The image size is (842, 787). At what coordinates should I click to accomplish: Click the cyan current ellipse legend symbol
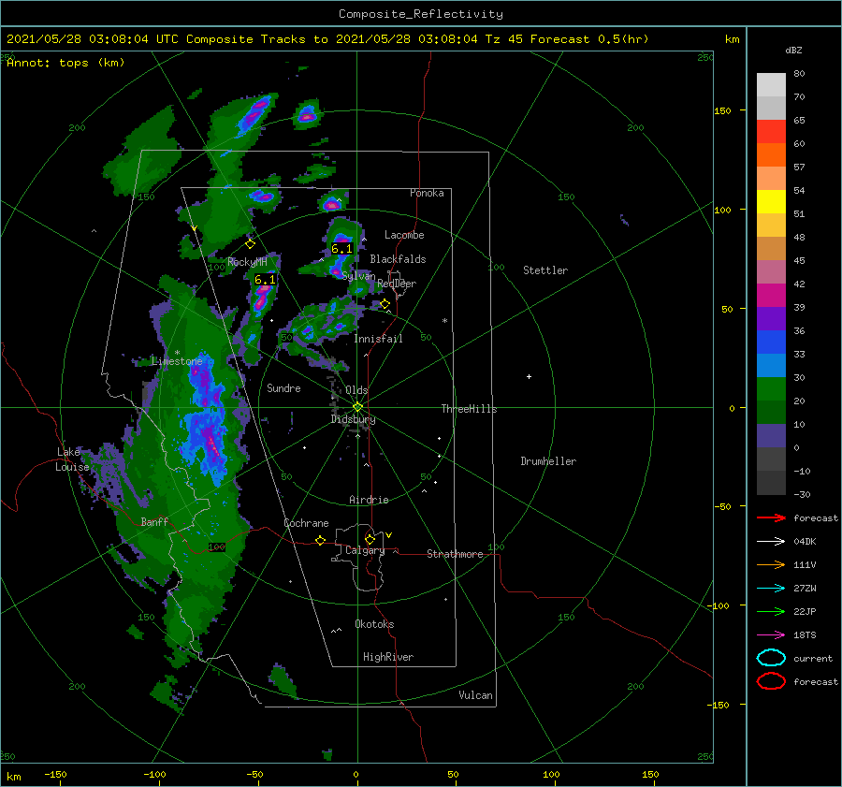[x=771, y=658]
